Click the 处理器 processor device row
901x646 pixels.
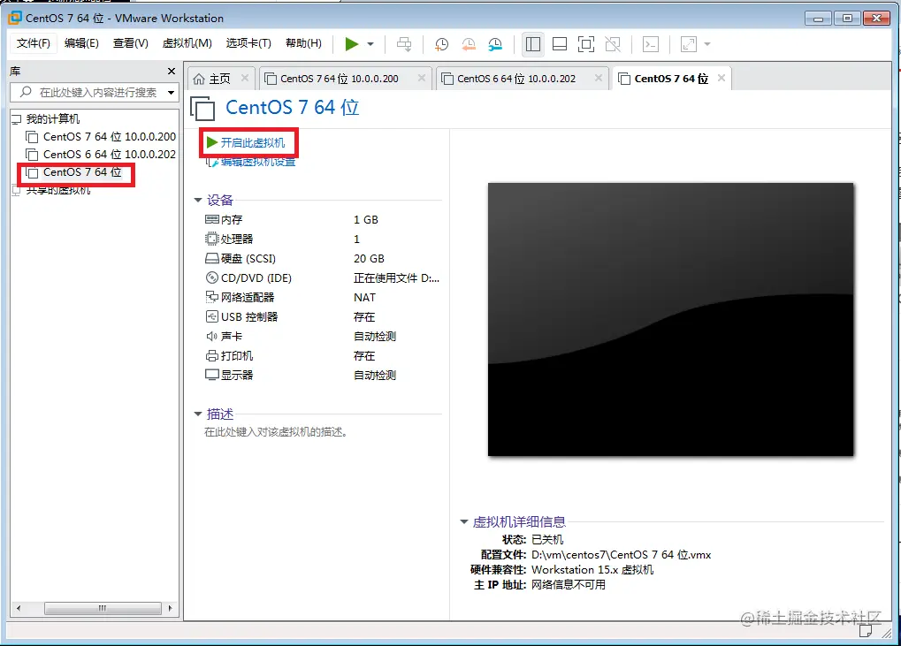coord(323,239)
